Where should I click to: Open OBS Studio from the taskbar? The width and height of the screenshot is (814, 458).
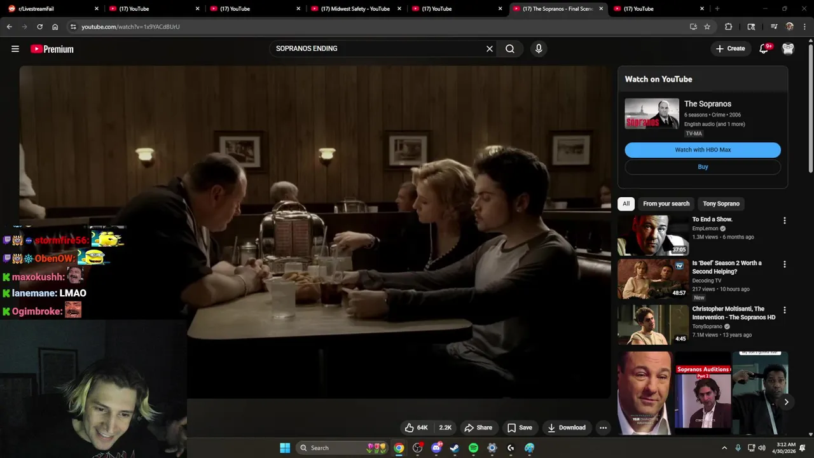pos(418,448)
